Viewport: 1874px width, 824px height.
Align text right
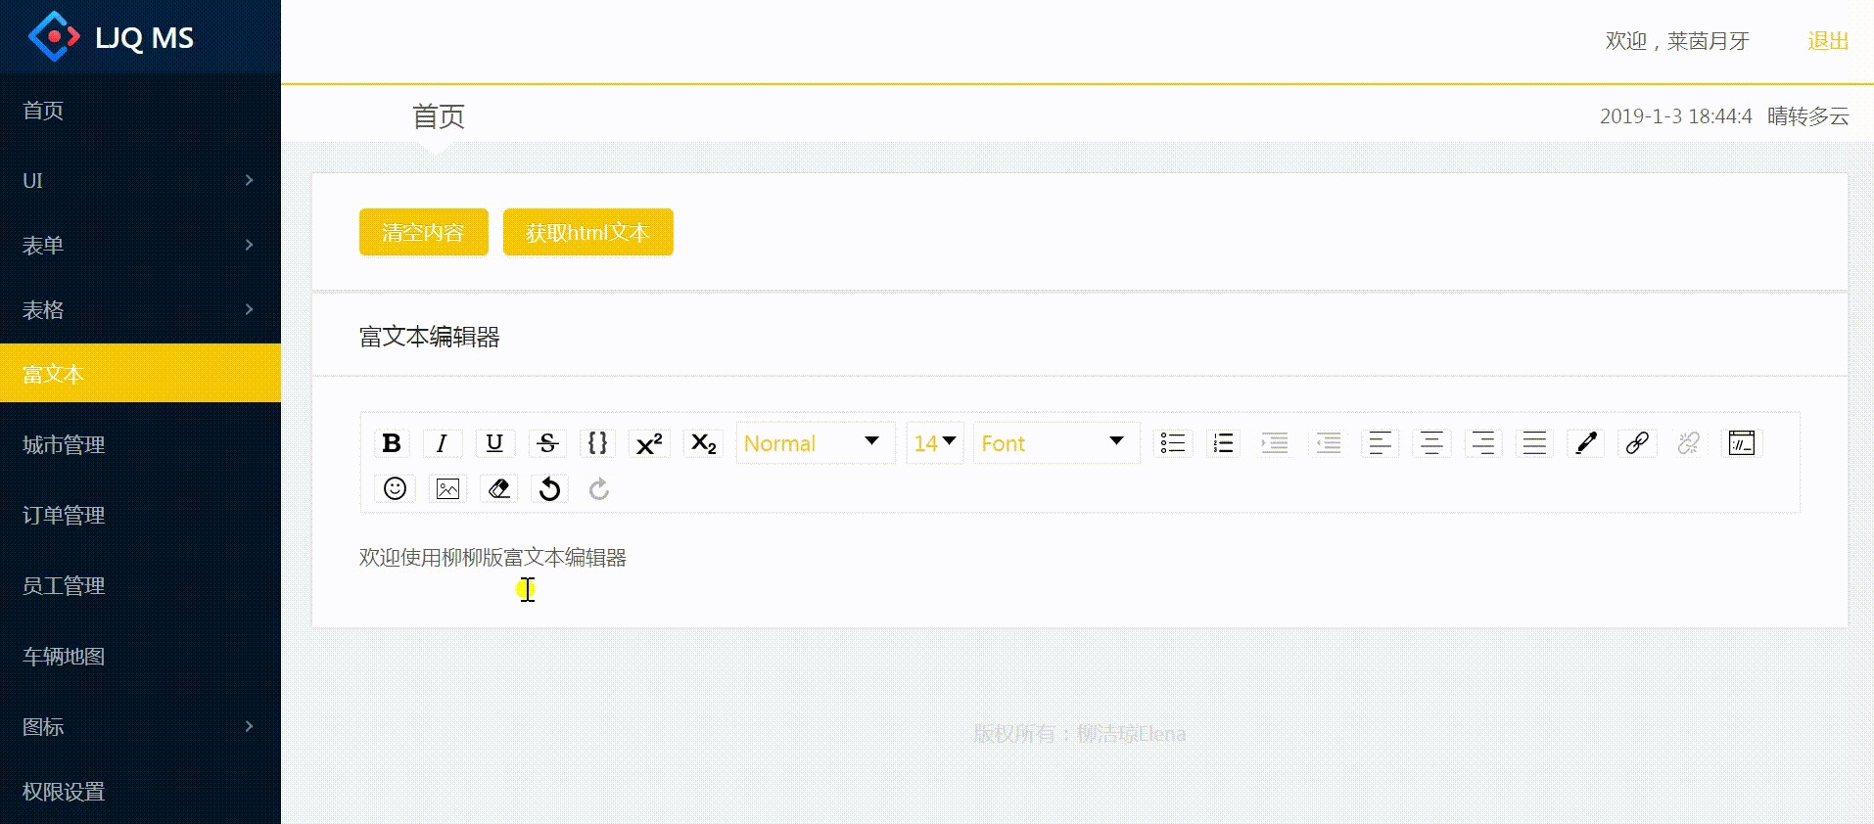coord(1483,443)
